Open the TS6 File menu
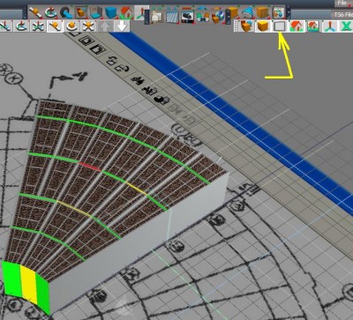Screen dimensions: 353x320 tap(343, 15)
